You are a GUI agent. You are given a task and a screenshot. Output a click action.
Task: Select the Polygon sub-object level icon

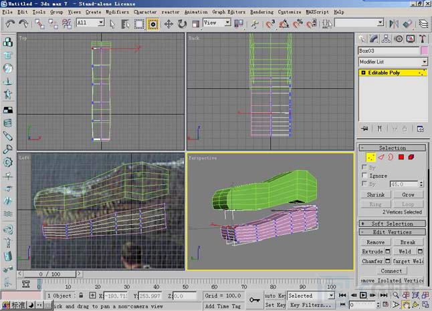pyautogui.click(x=401, y=158)
